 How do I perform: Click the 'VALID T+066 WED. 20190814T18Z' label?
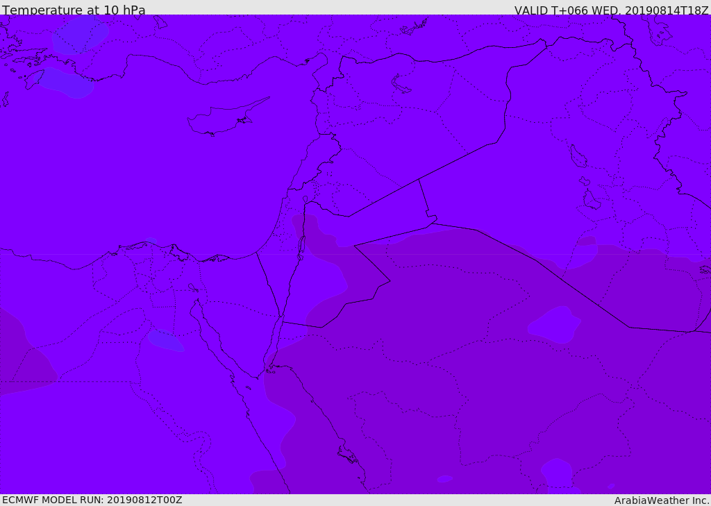click(611, 10)
